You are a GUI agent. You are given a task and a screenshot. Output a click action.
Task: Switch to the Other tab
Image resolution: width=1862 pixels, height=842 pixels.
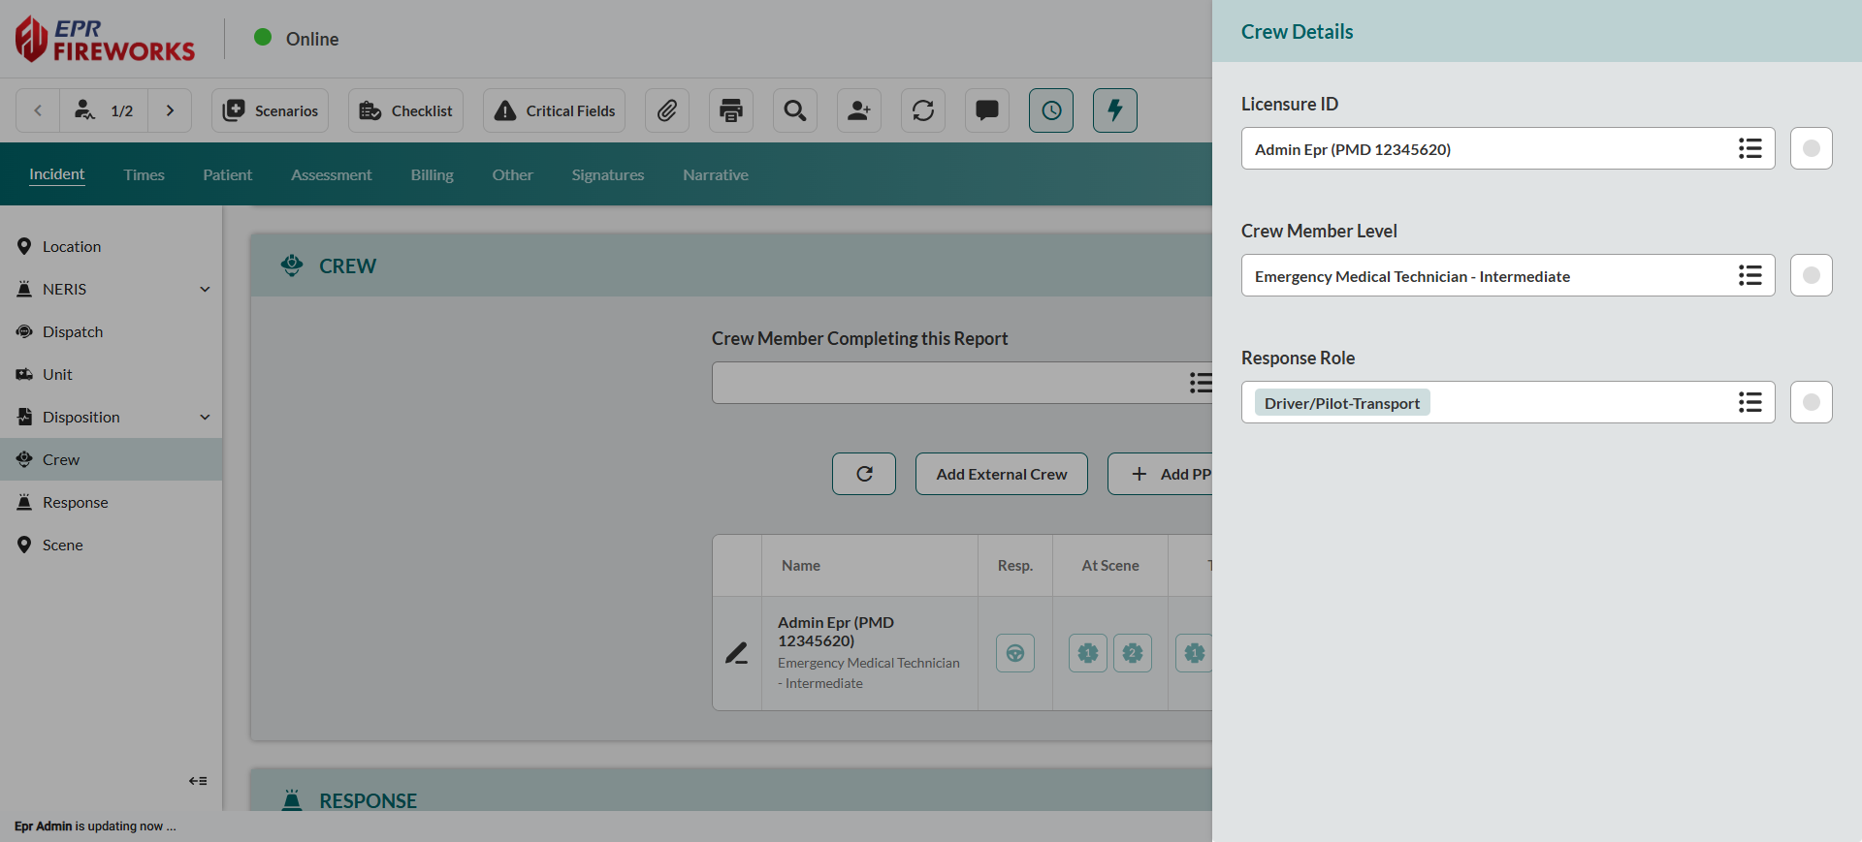[x=512, y=174]
